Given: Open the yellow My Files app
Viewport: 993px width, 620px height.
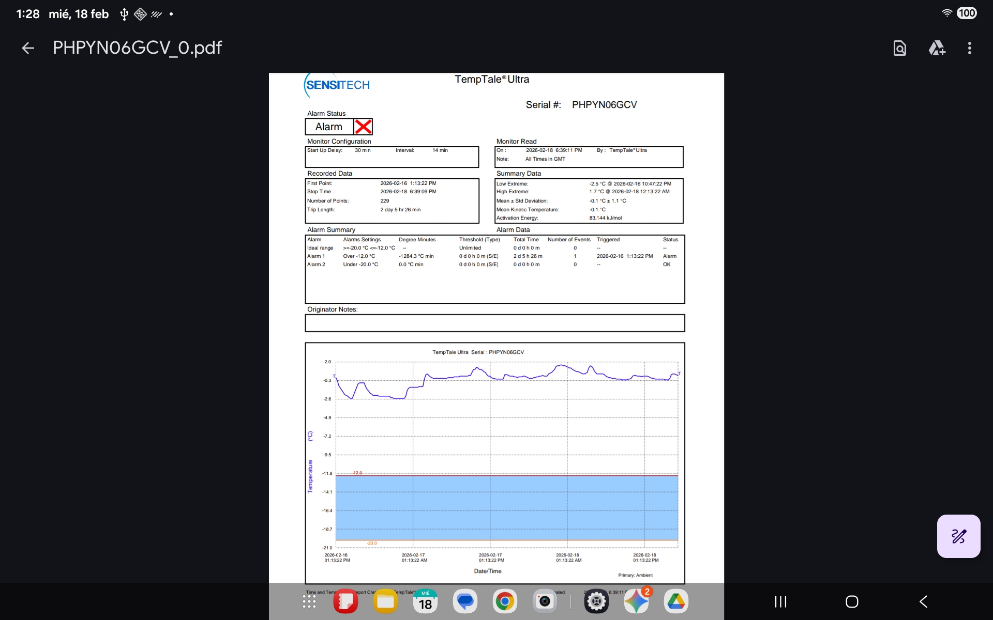Looking at the screenshot, I should click(386, 601).
